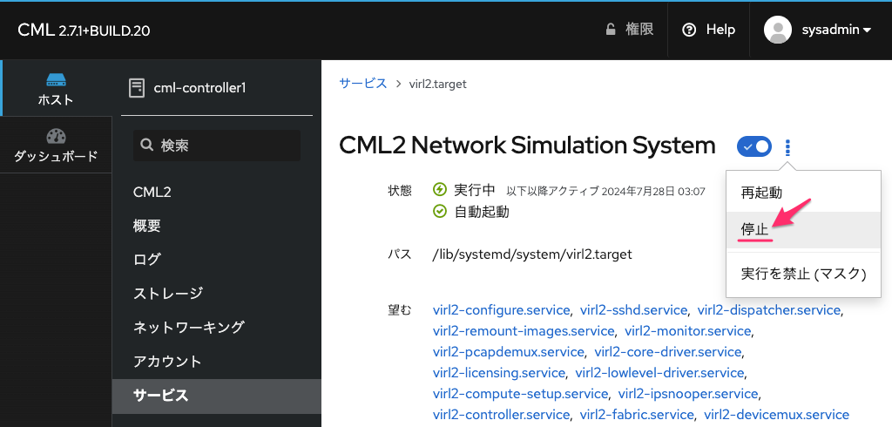Open the ネットワーキング sidebar item
This screenshot has width=892, height=427.
[217, 328]
